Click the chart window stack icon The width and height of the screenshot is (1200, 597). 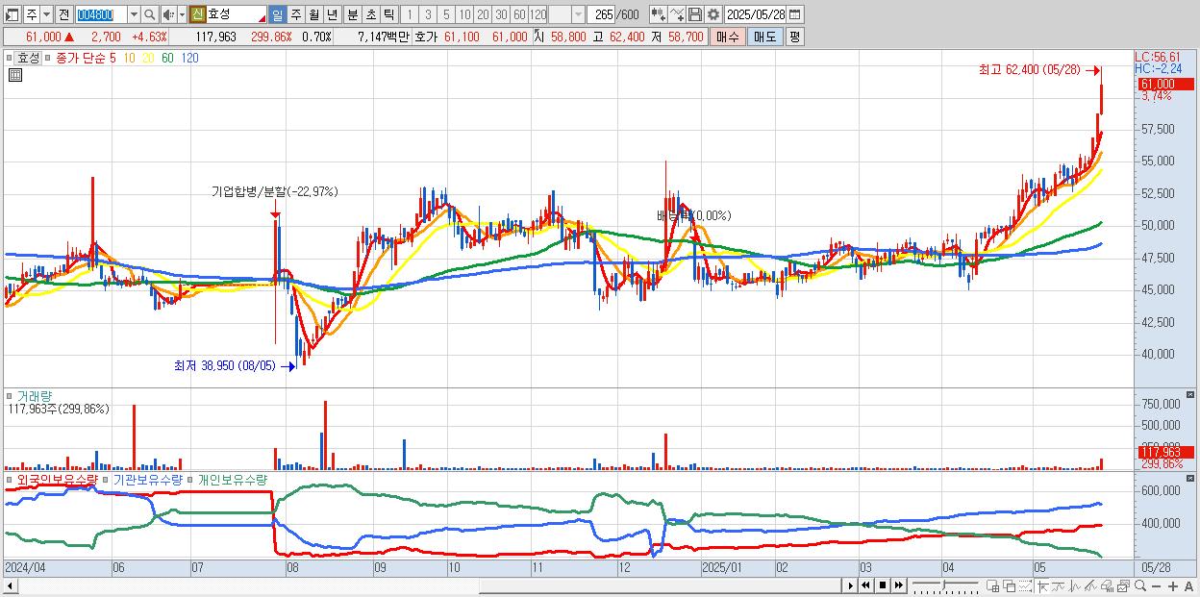pyautogui.click(x=1123, y=585)
